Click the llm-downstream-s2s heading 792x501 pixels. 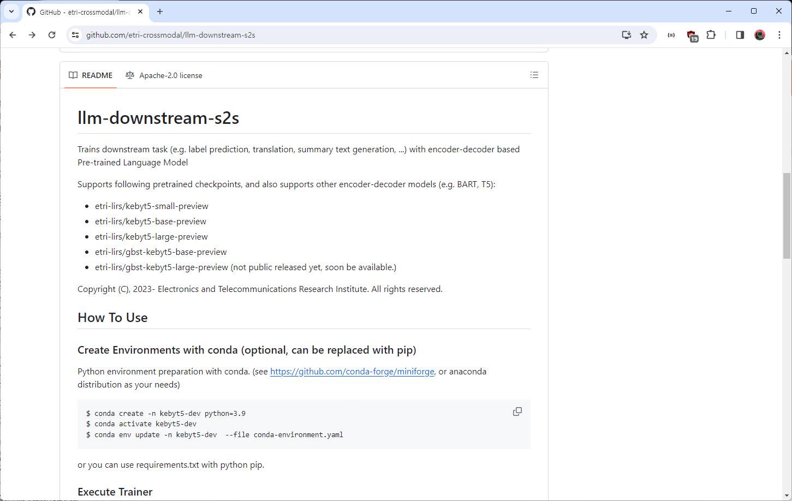coord(158,118)
